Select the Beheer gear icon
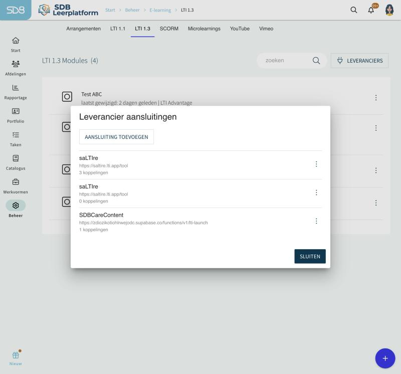 [x=16, y=206]
